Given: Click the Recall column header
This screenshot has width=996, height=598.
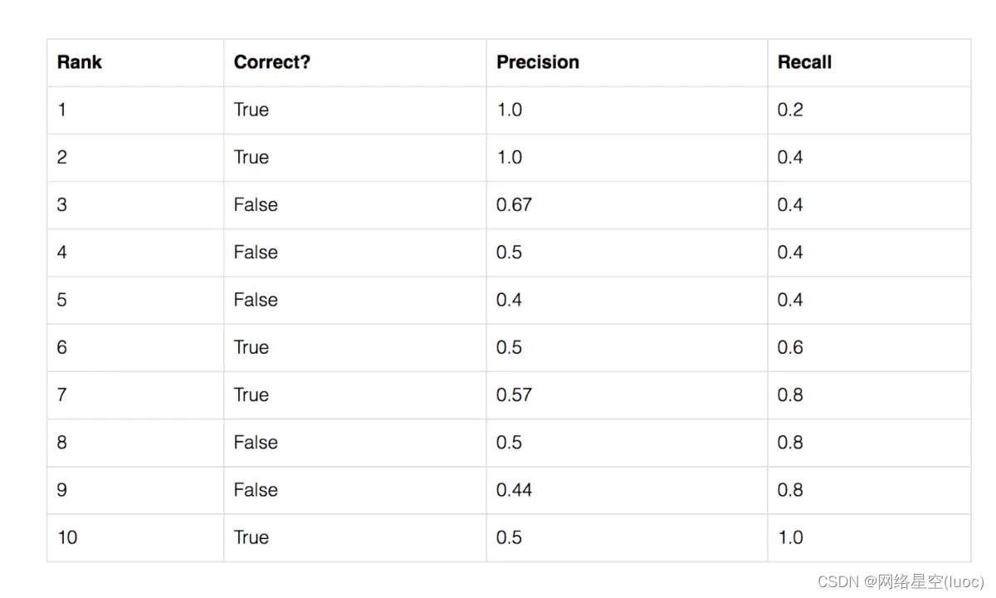Looking at the screenshot, I should coord(804,62).
